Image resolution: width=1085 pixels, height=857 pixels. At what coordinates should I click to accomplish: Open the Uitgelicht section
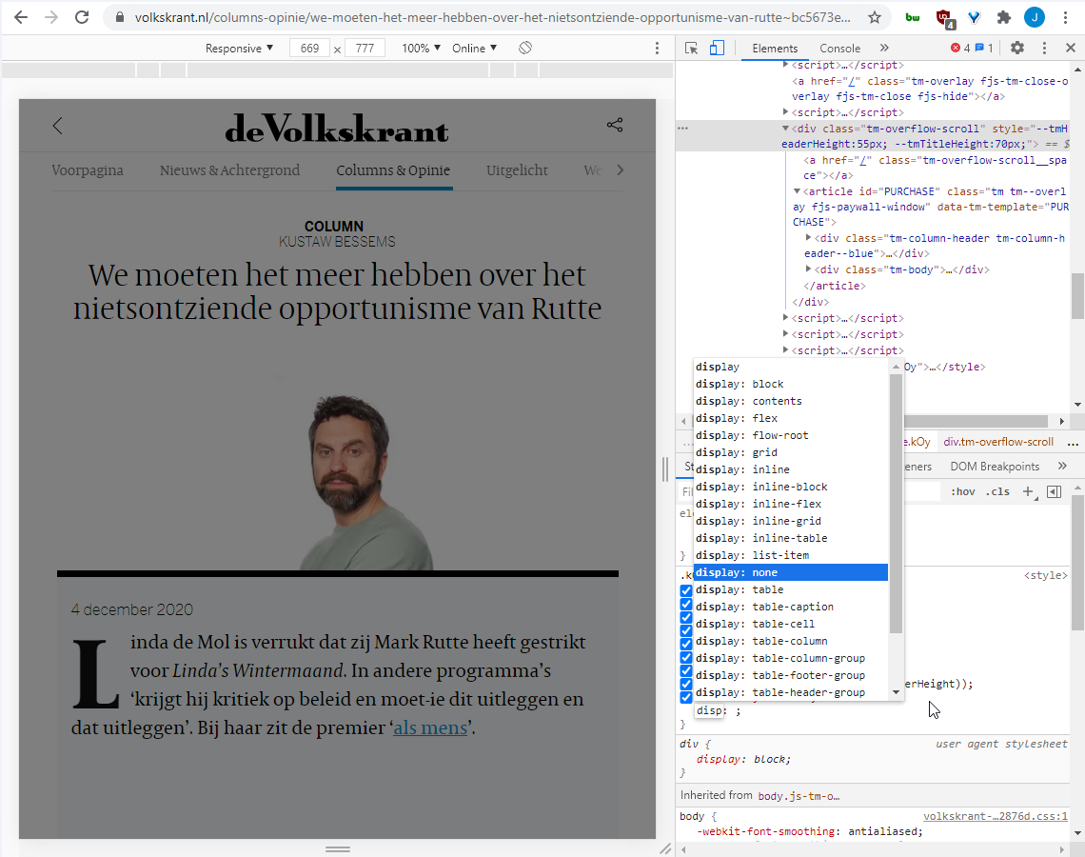click(517, 170)
